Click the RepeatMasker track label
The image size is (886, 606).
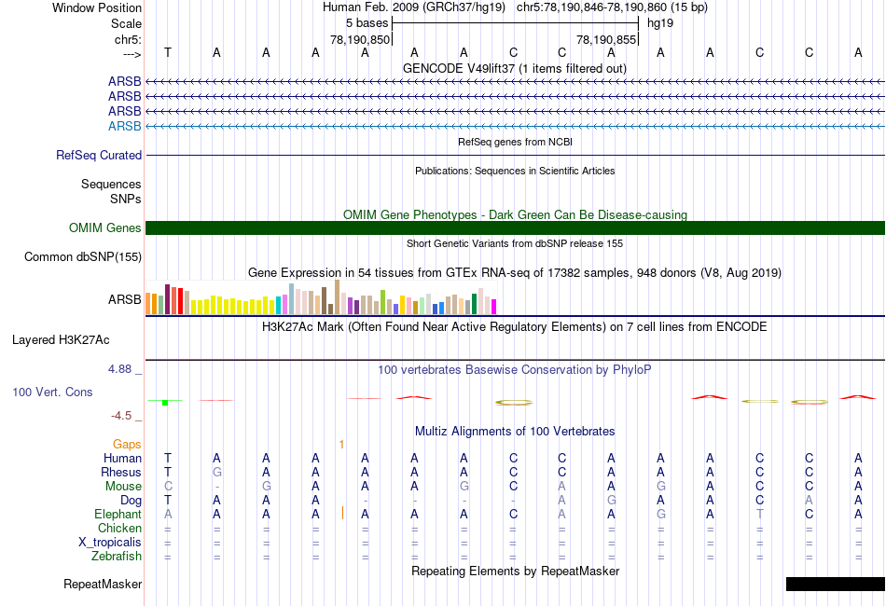(103, 584)
